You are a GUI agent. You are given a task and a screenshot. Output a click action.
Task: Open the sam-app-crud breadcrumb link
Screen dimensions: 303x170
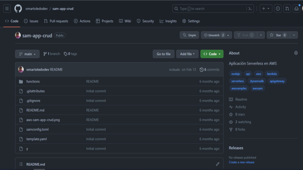point(63,9)
